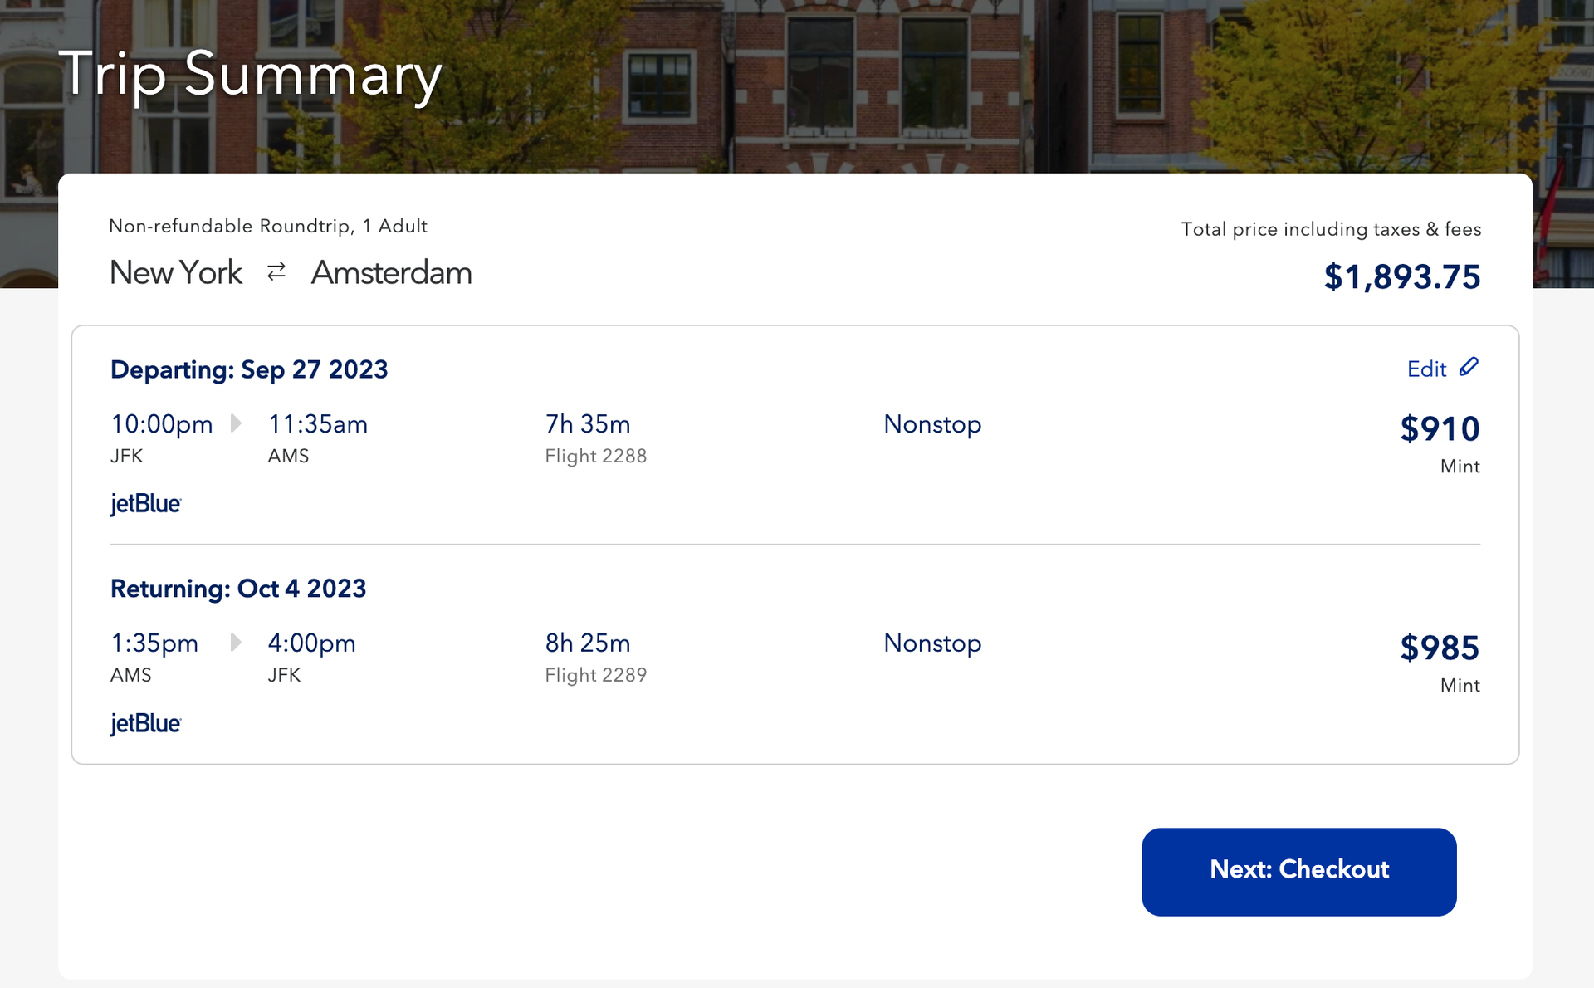Click Non-refundable Roundtrip, 1 Adult text
The height and width of the screenshot is (988, 1594).
[268, 225]
